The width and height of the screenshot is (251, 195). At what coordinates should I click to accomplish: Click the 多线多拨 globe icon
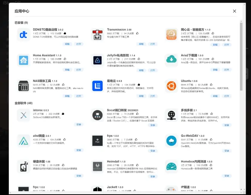(x=171, y=115)
